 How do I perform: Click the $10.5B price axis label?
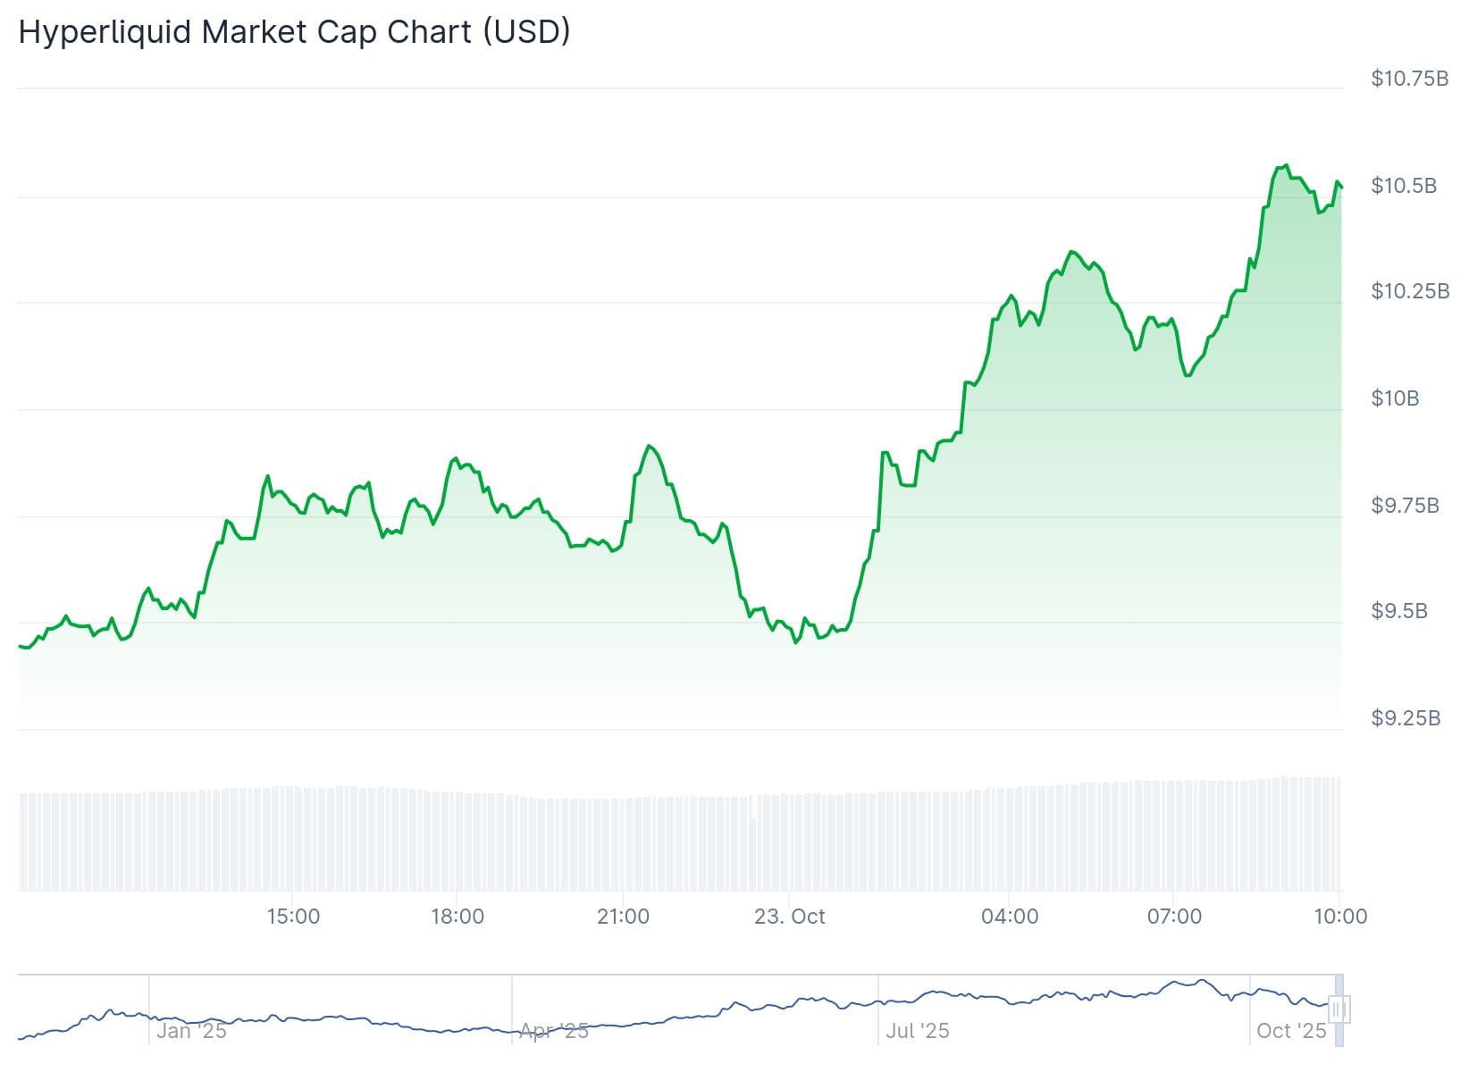[x=1405, y=186]
